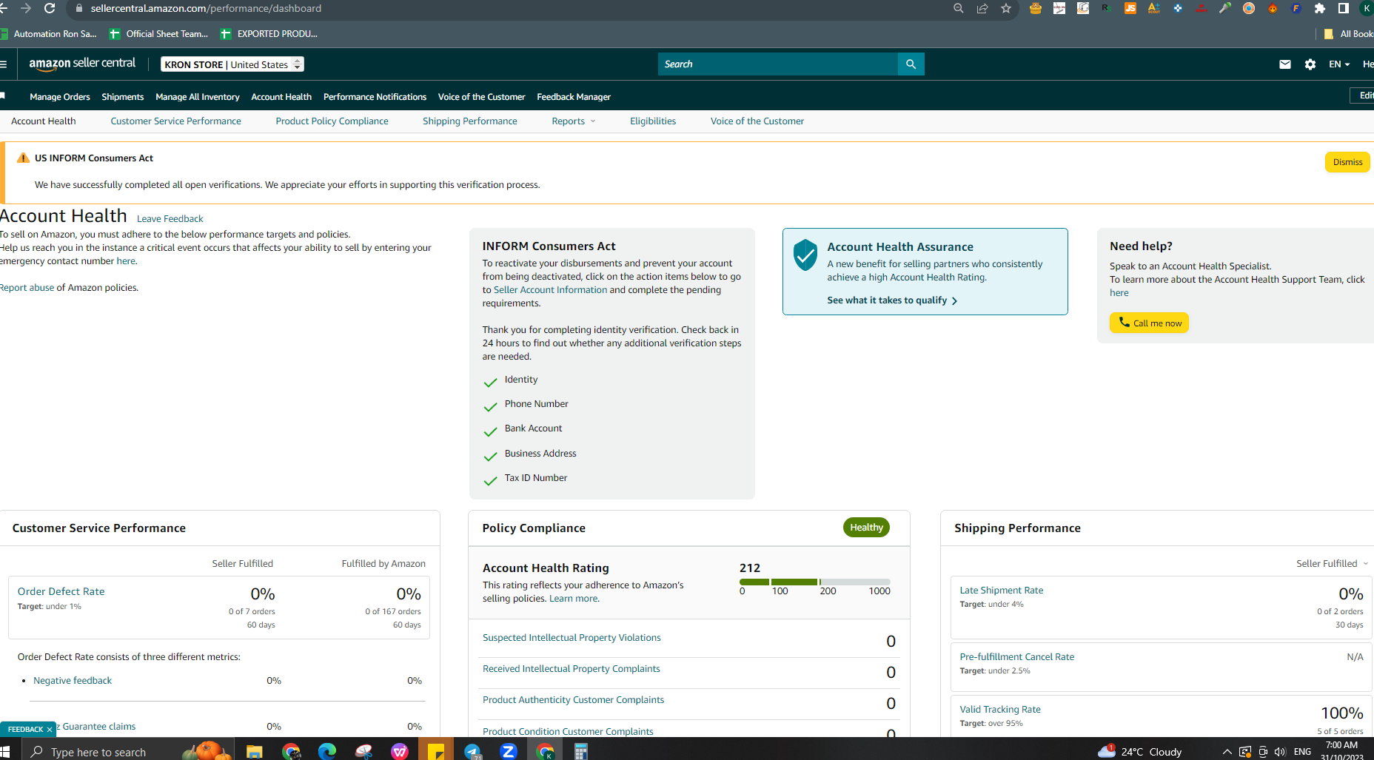The height and width of the screenshot is (760, 1374).
Task: Expand the Reports dropdown in sub-navigation
Action: pyautogui.click(x=574, y=121)
